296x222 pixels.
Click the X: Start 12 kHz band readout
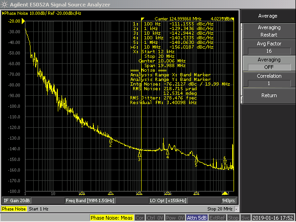[154, 52]
